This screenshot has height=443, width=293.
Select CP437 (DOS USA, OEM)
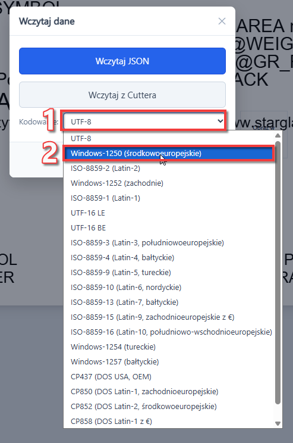coord(169,376)
